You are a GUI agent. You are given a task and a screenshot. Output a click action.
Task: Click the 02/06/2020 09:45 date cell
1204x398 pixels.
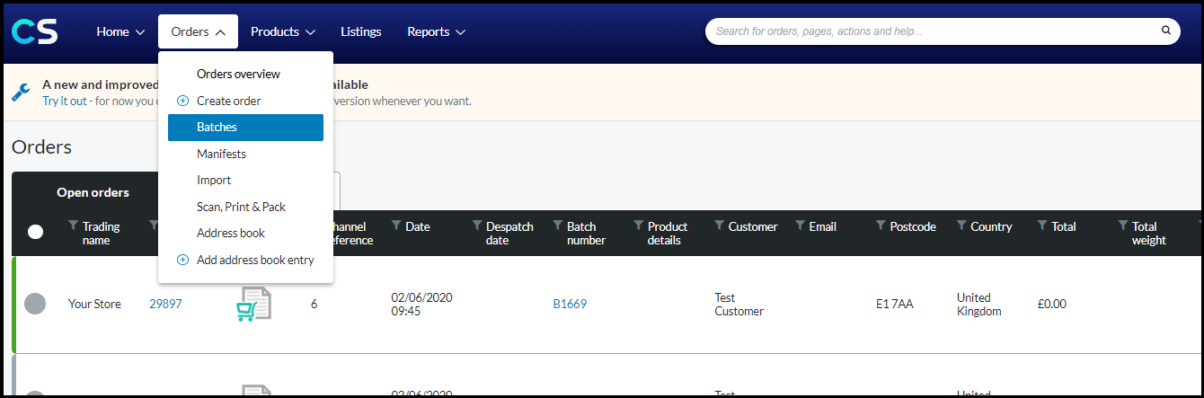(420, 304)
